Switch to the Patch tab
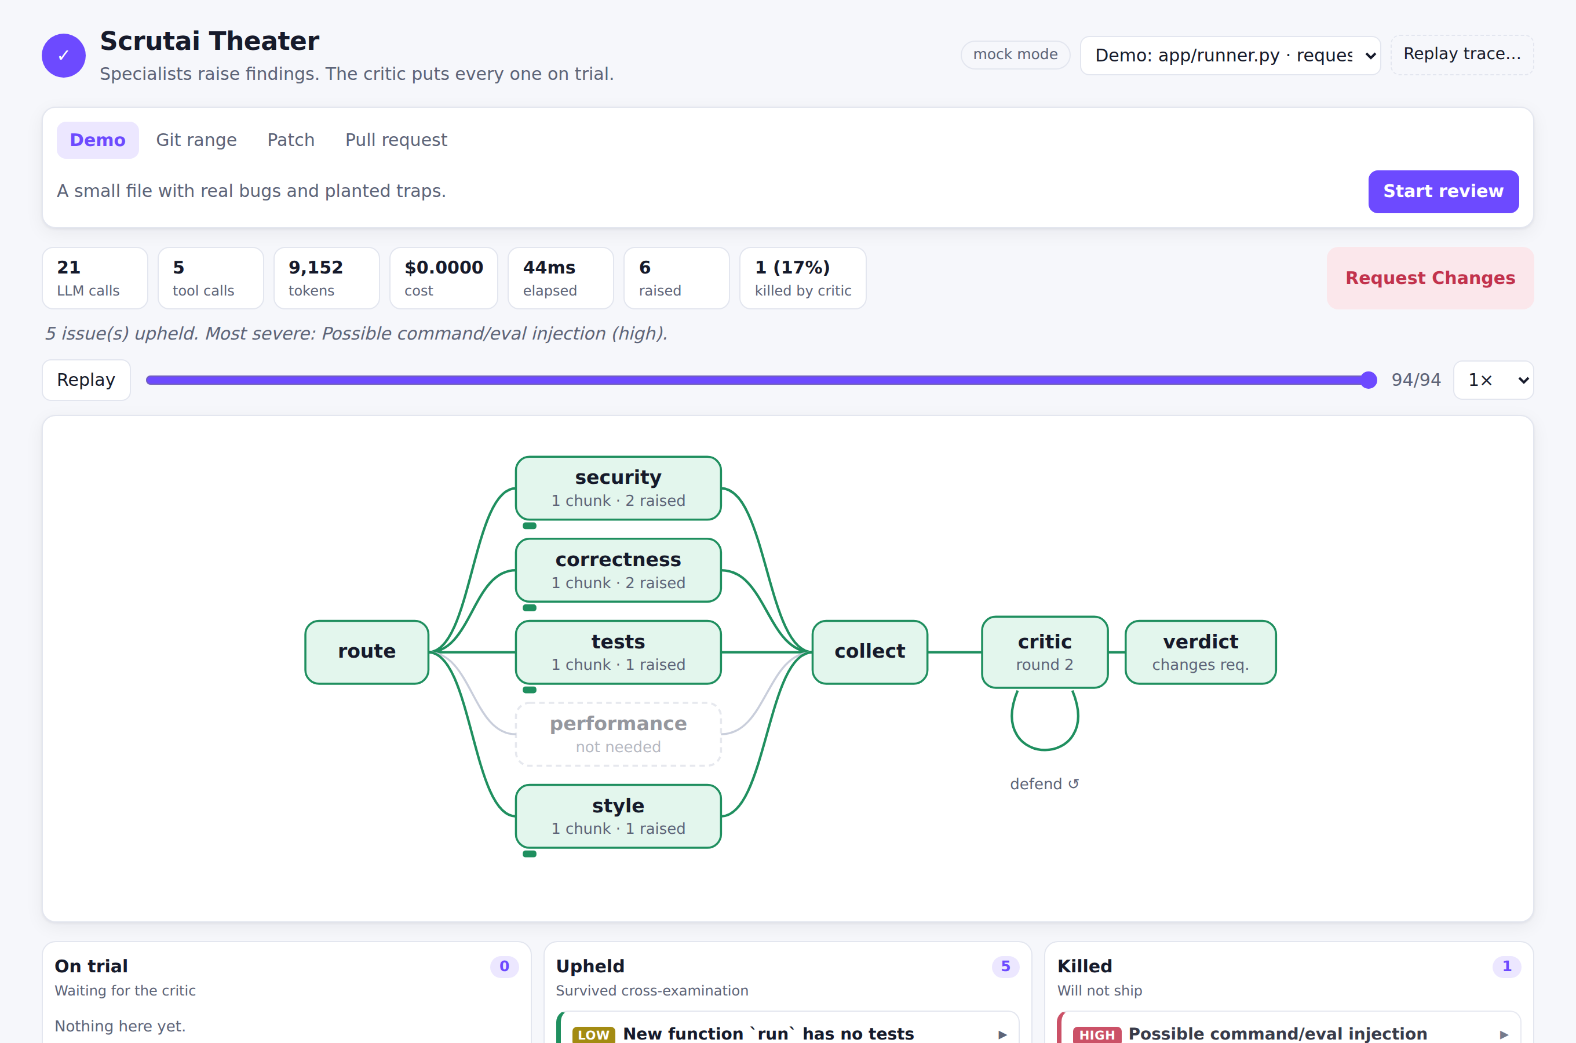 [291, 140]
